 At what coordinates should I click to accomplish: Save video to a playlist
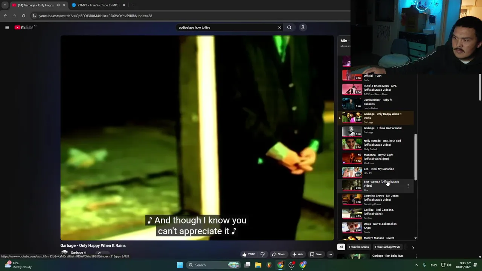click(x=316, y=254)
